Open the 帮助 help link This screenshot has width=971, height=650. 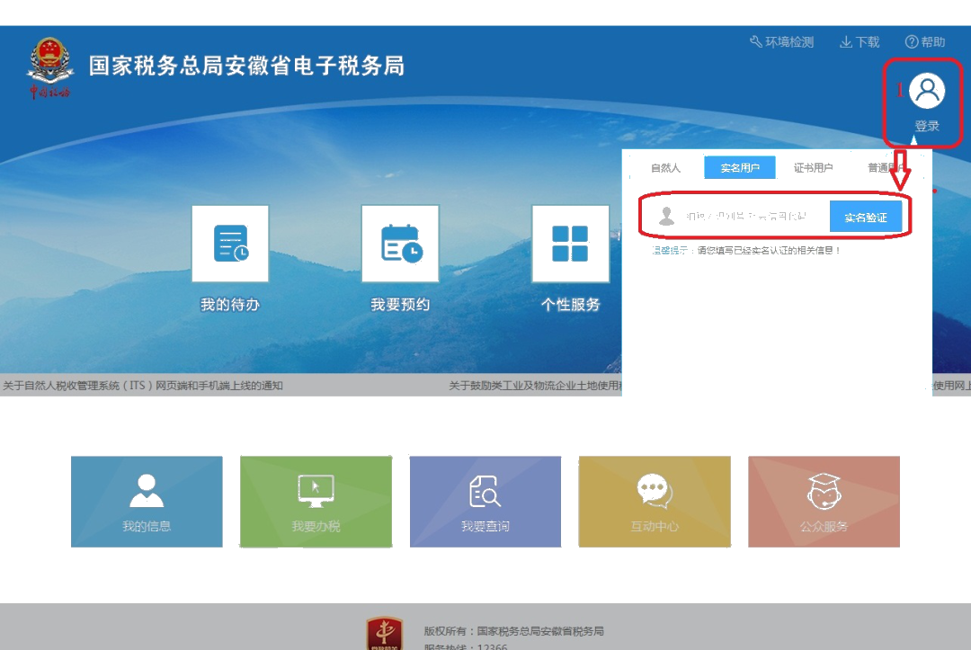coord(925,42)
